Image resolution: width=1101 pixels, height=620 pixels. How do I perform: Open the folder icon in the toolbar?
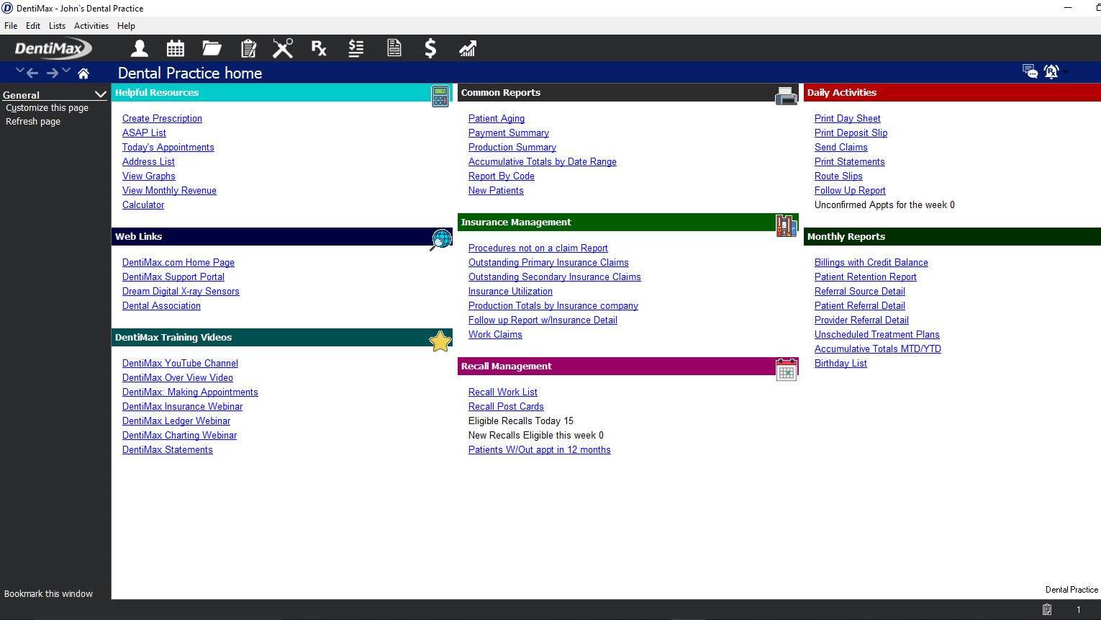tap(212, 48)
